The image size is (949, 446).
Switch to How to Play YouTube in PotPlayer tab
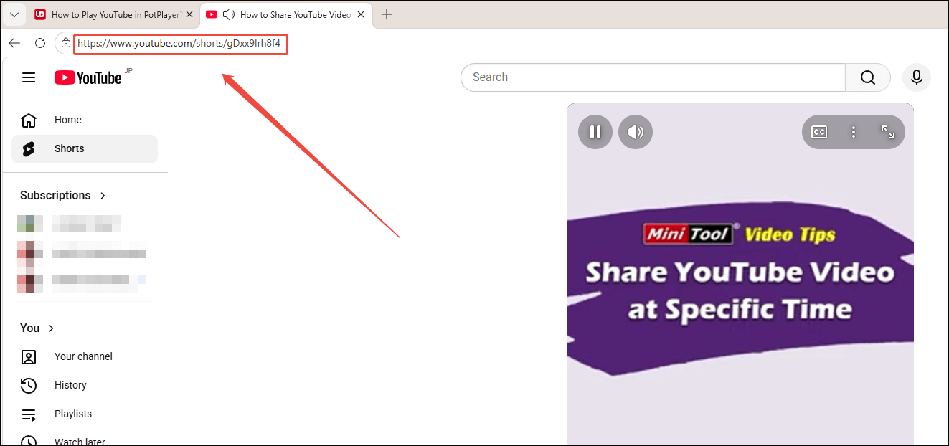115,14
